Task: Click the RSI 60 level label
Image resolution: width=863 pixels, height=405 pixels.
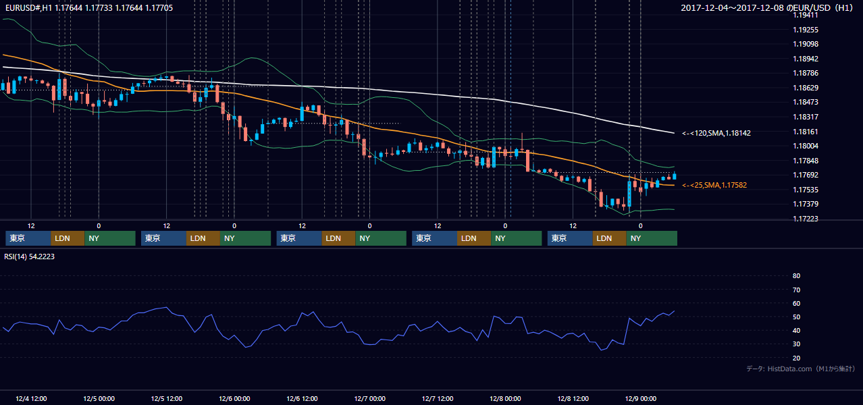Action: (x=796, y=303)
